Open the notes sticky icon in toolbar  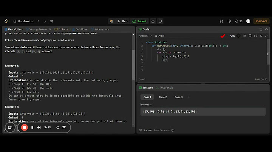coord(160,21)
